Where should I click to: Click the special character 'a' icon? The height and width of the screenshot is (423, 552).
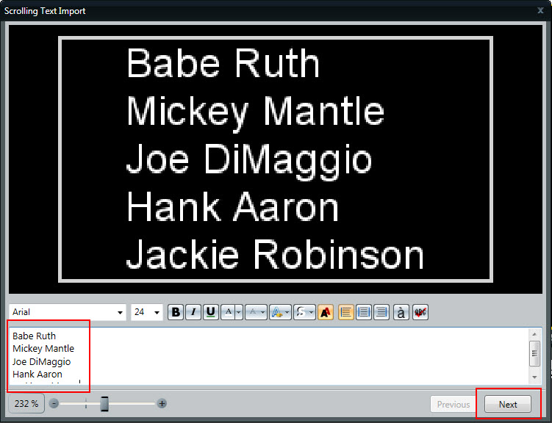click(401, 312)
